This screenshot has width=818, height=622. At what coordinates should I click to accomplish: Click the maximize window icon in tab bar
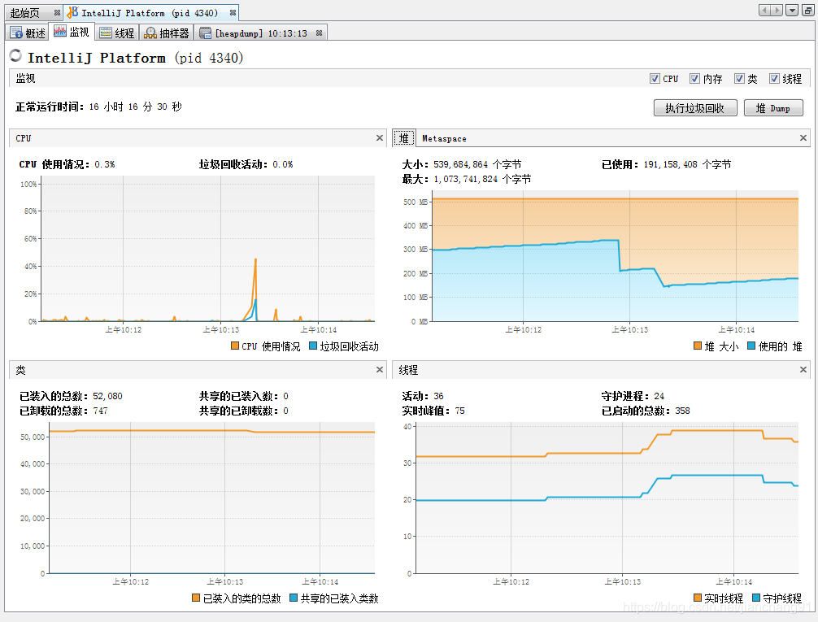(x=808, y=11)
